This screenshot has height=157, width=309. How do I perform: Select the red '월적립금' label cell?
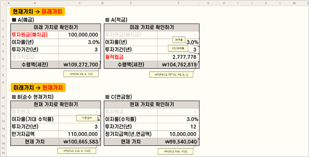click(x=131, y=57)
